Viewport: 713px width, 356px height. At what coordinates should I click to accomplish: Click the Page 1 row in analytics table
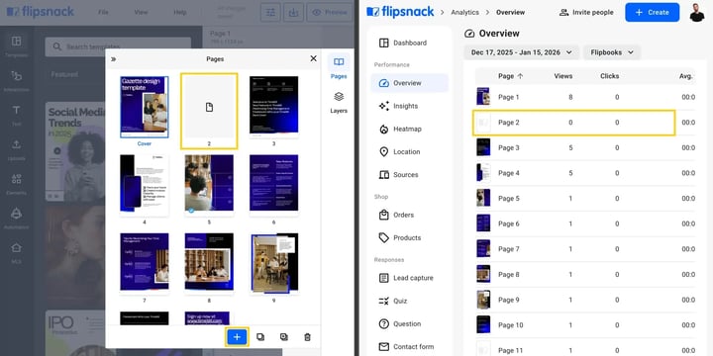coord(585,97)
